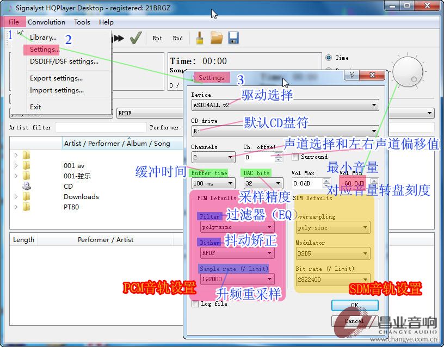The height and width of the screenshot is (347, 444).
Task: Open the SDM Oversampling dropdown
Action: 333,227
